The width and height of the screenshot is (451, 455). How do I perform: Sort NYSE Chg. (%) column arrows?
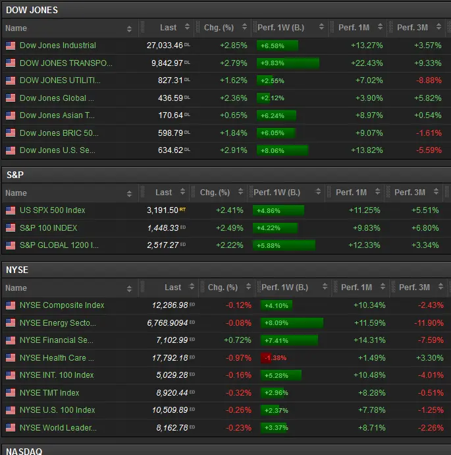tap(248, 287)
